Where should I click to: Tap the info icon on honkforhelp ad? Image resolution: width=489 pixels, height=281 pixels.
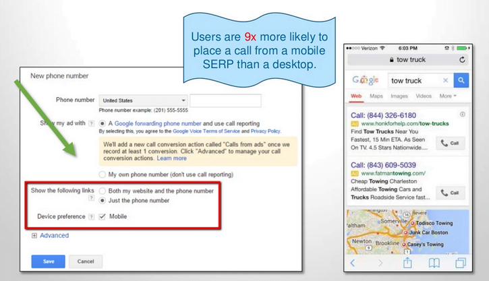462,115
